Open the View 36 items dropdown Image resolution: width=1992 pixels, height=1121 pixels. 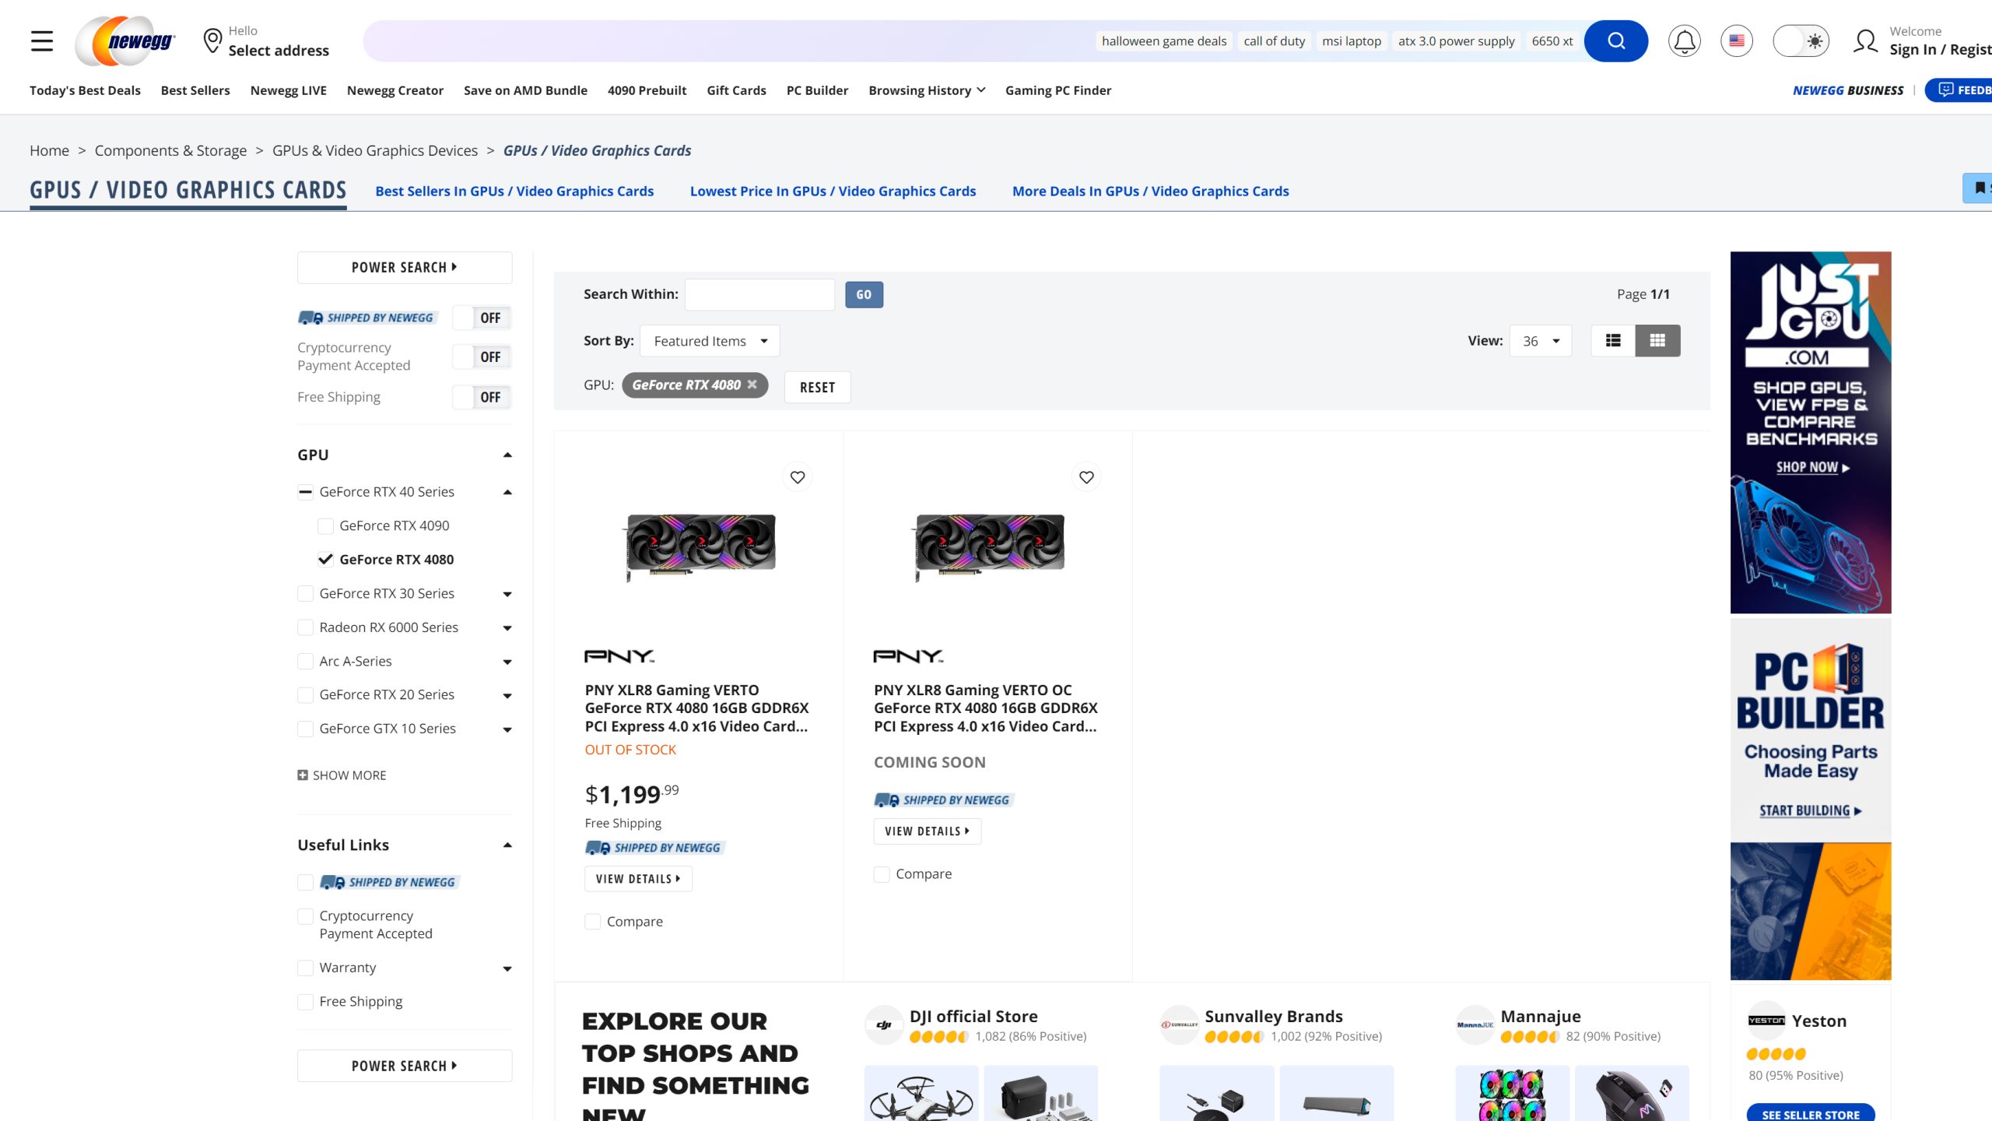click(x=1540, y=341)
